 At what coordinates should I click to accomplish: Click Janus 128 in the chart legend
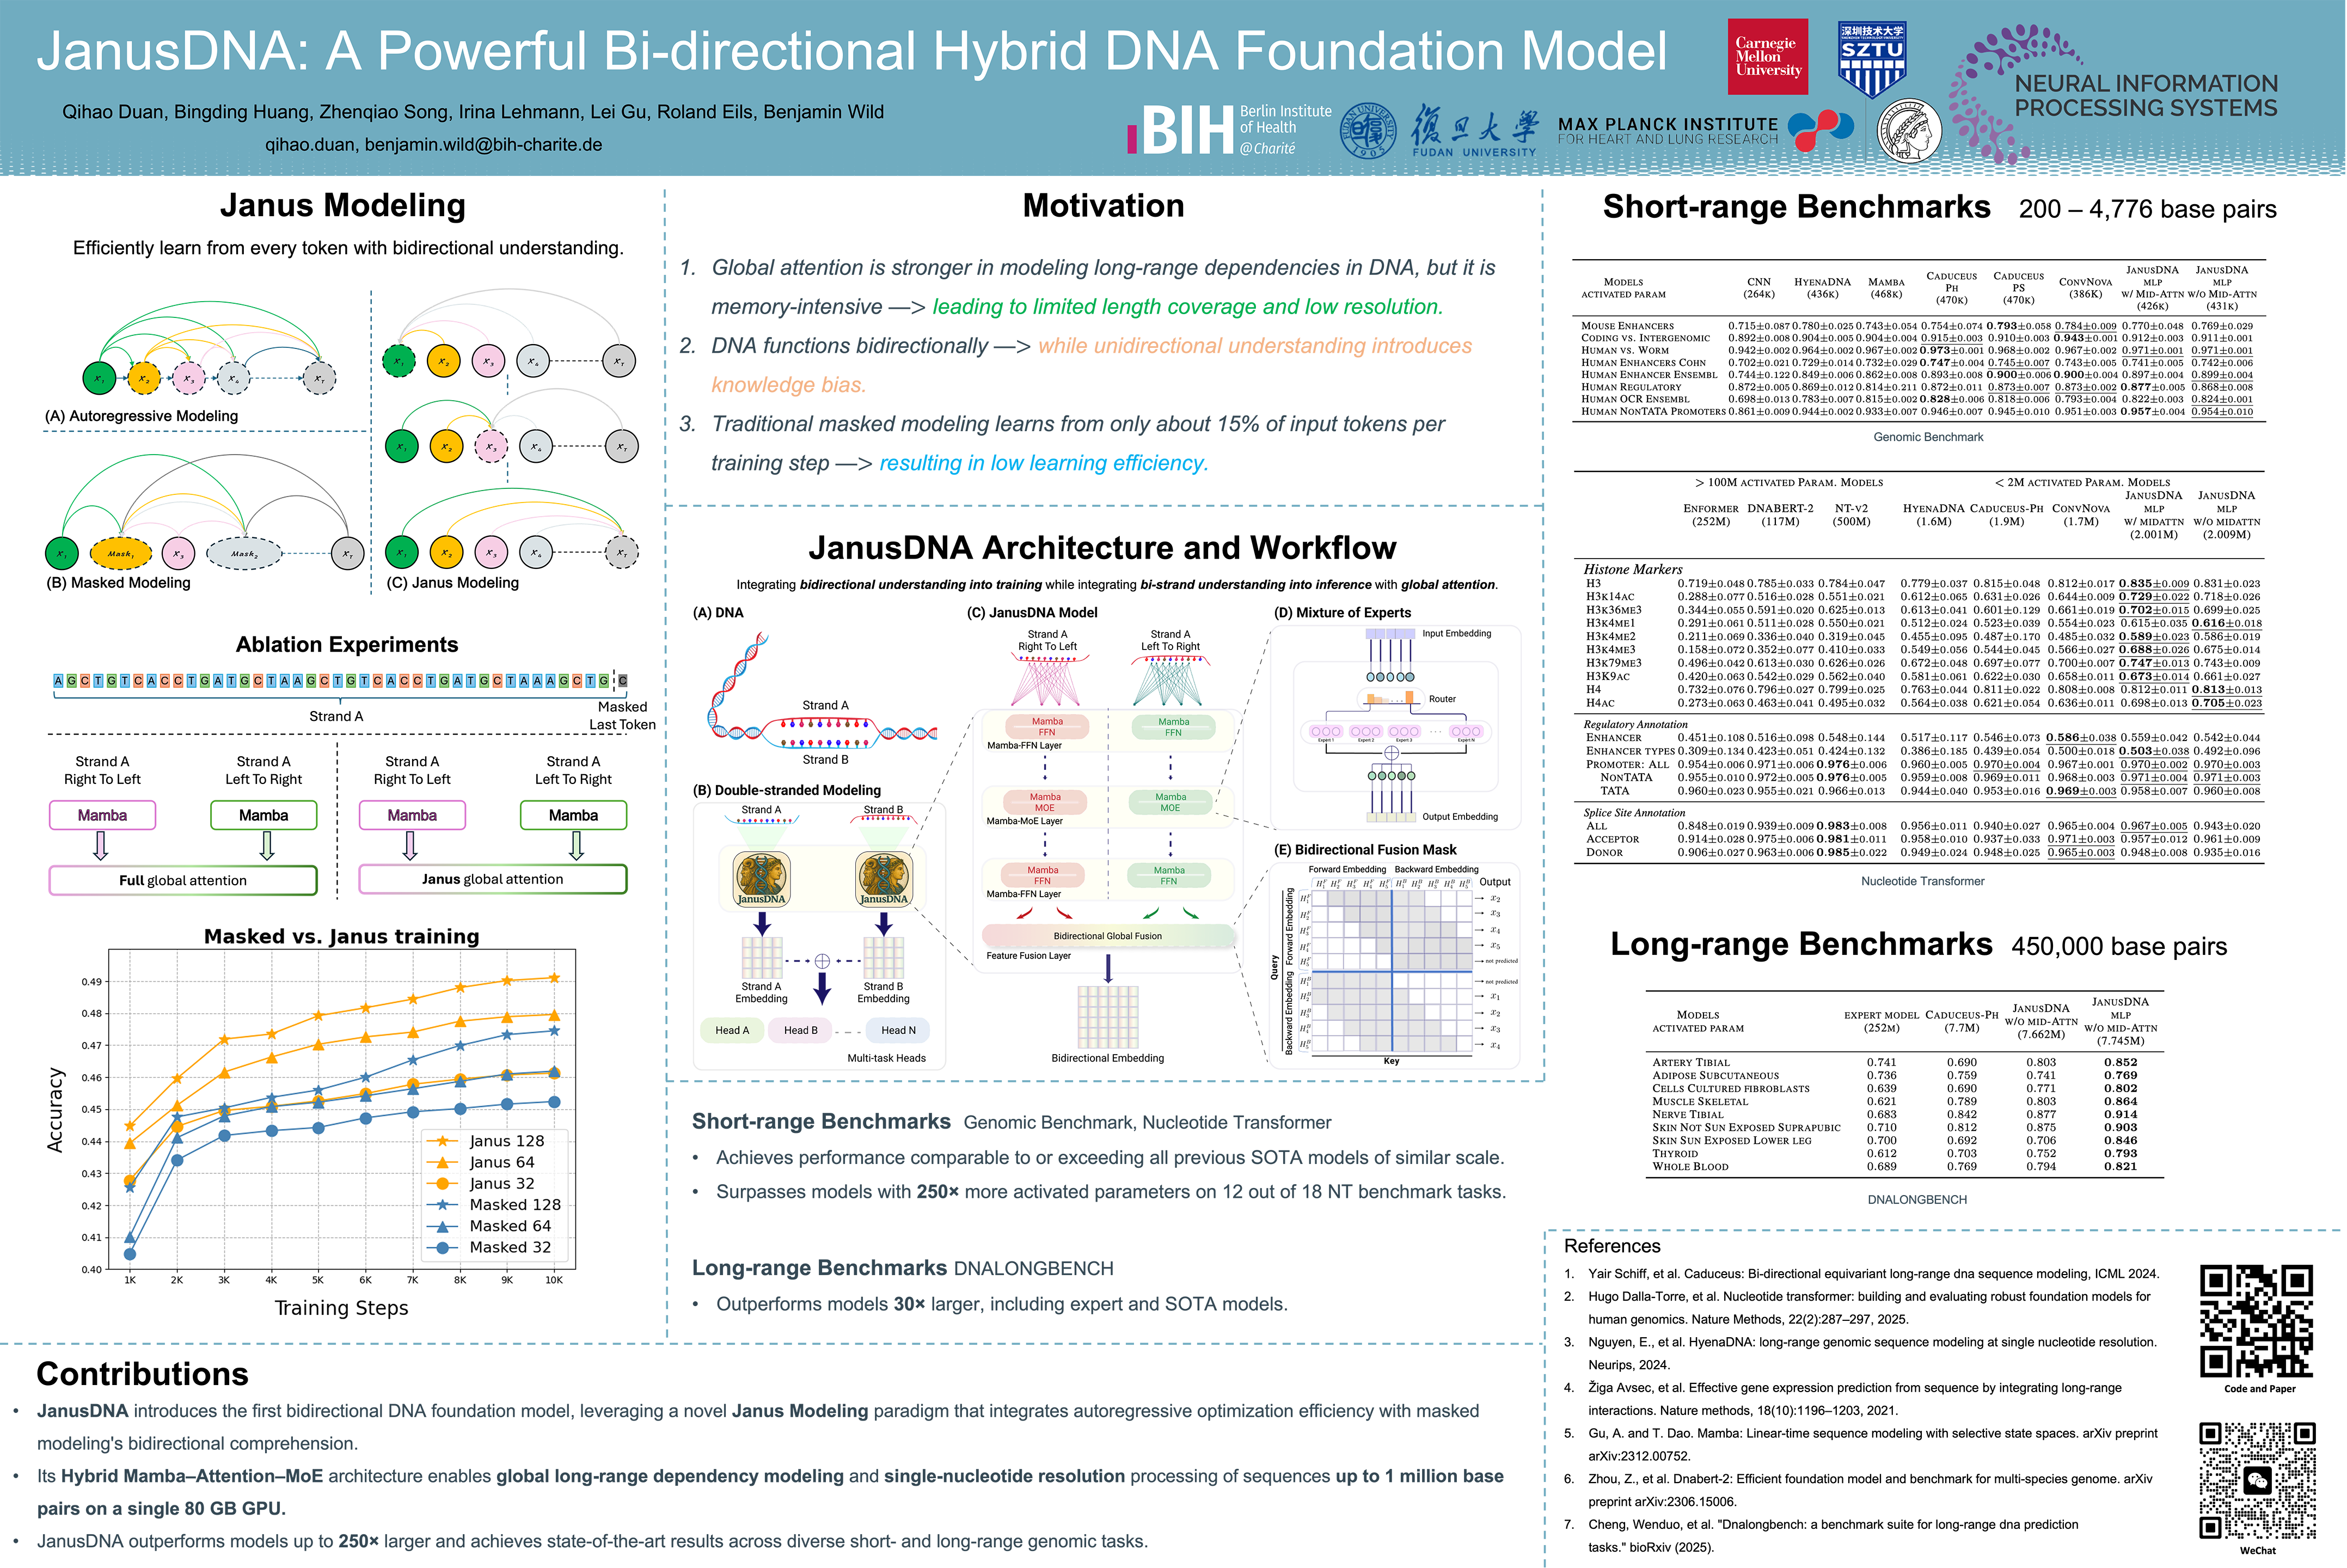click(506, 1141)
